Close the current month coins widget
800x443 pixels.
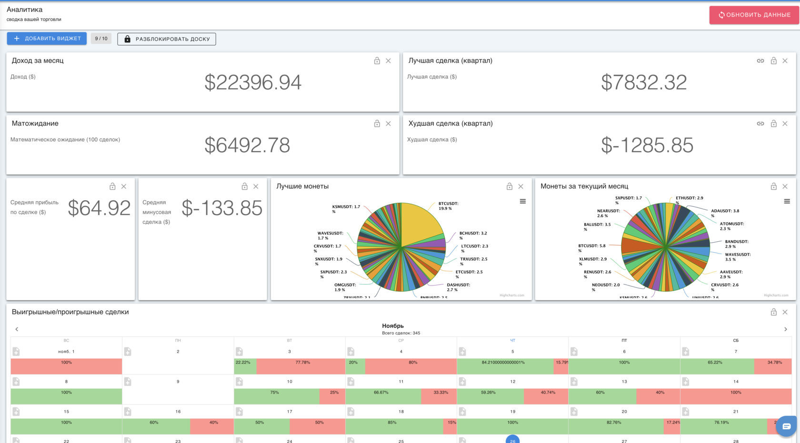(x=785, y=187)
